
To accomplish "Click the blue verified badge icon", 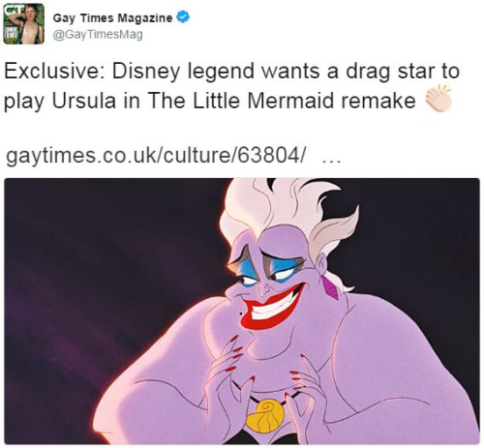I will pos(183,17).
